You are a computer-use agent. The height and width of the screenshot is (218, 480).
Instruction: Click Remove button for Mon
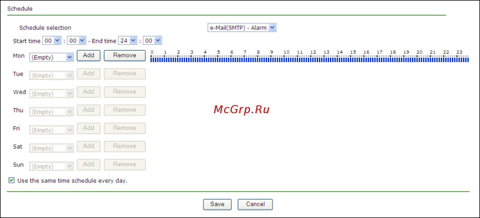pyautogui.click(x=125, y=55)
